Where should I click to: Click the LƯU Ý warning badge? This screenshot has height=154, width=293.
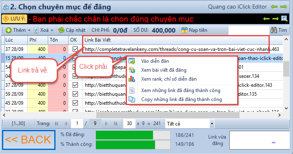tap(14, 19)
